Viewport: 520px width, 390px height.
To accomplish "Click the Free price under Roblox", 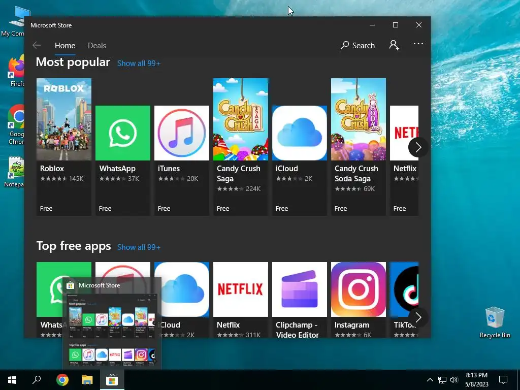I will click(46, 209).
